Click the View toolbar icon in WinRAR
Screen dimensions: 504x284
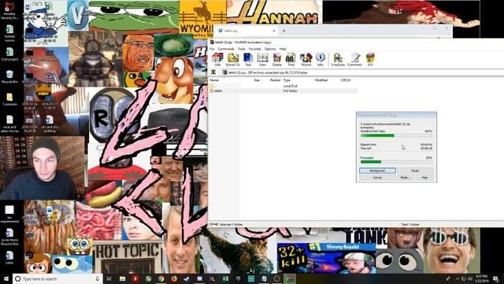pos(262,60)
